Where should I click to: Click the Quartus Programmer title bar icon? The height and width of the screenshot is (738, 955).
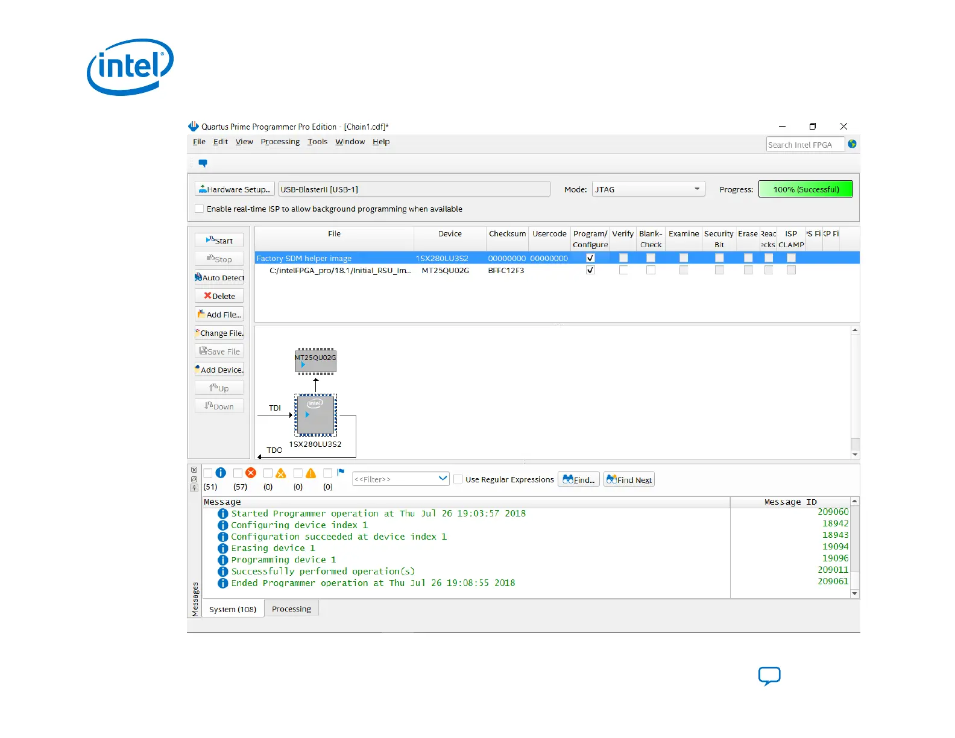(x=194, y=126)
